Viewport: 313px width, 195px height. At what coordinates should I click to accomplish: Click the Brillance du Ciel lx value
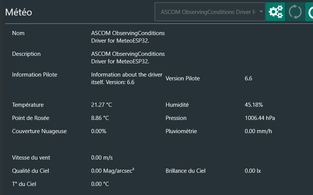pos(253,171)
